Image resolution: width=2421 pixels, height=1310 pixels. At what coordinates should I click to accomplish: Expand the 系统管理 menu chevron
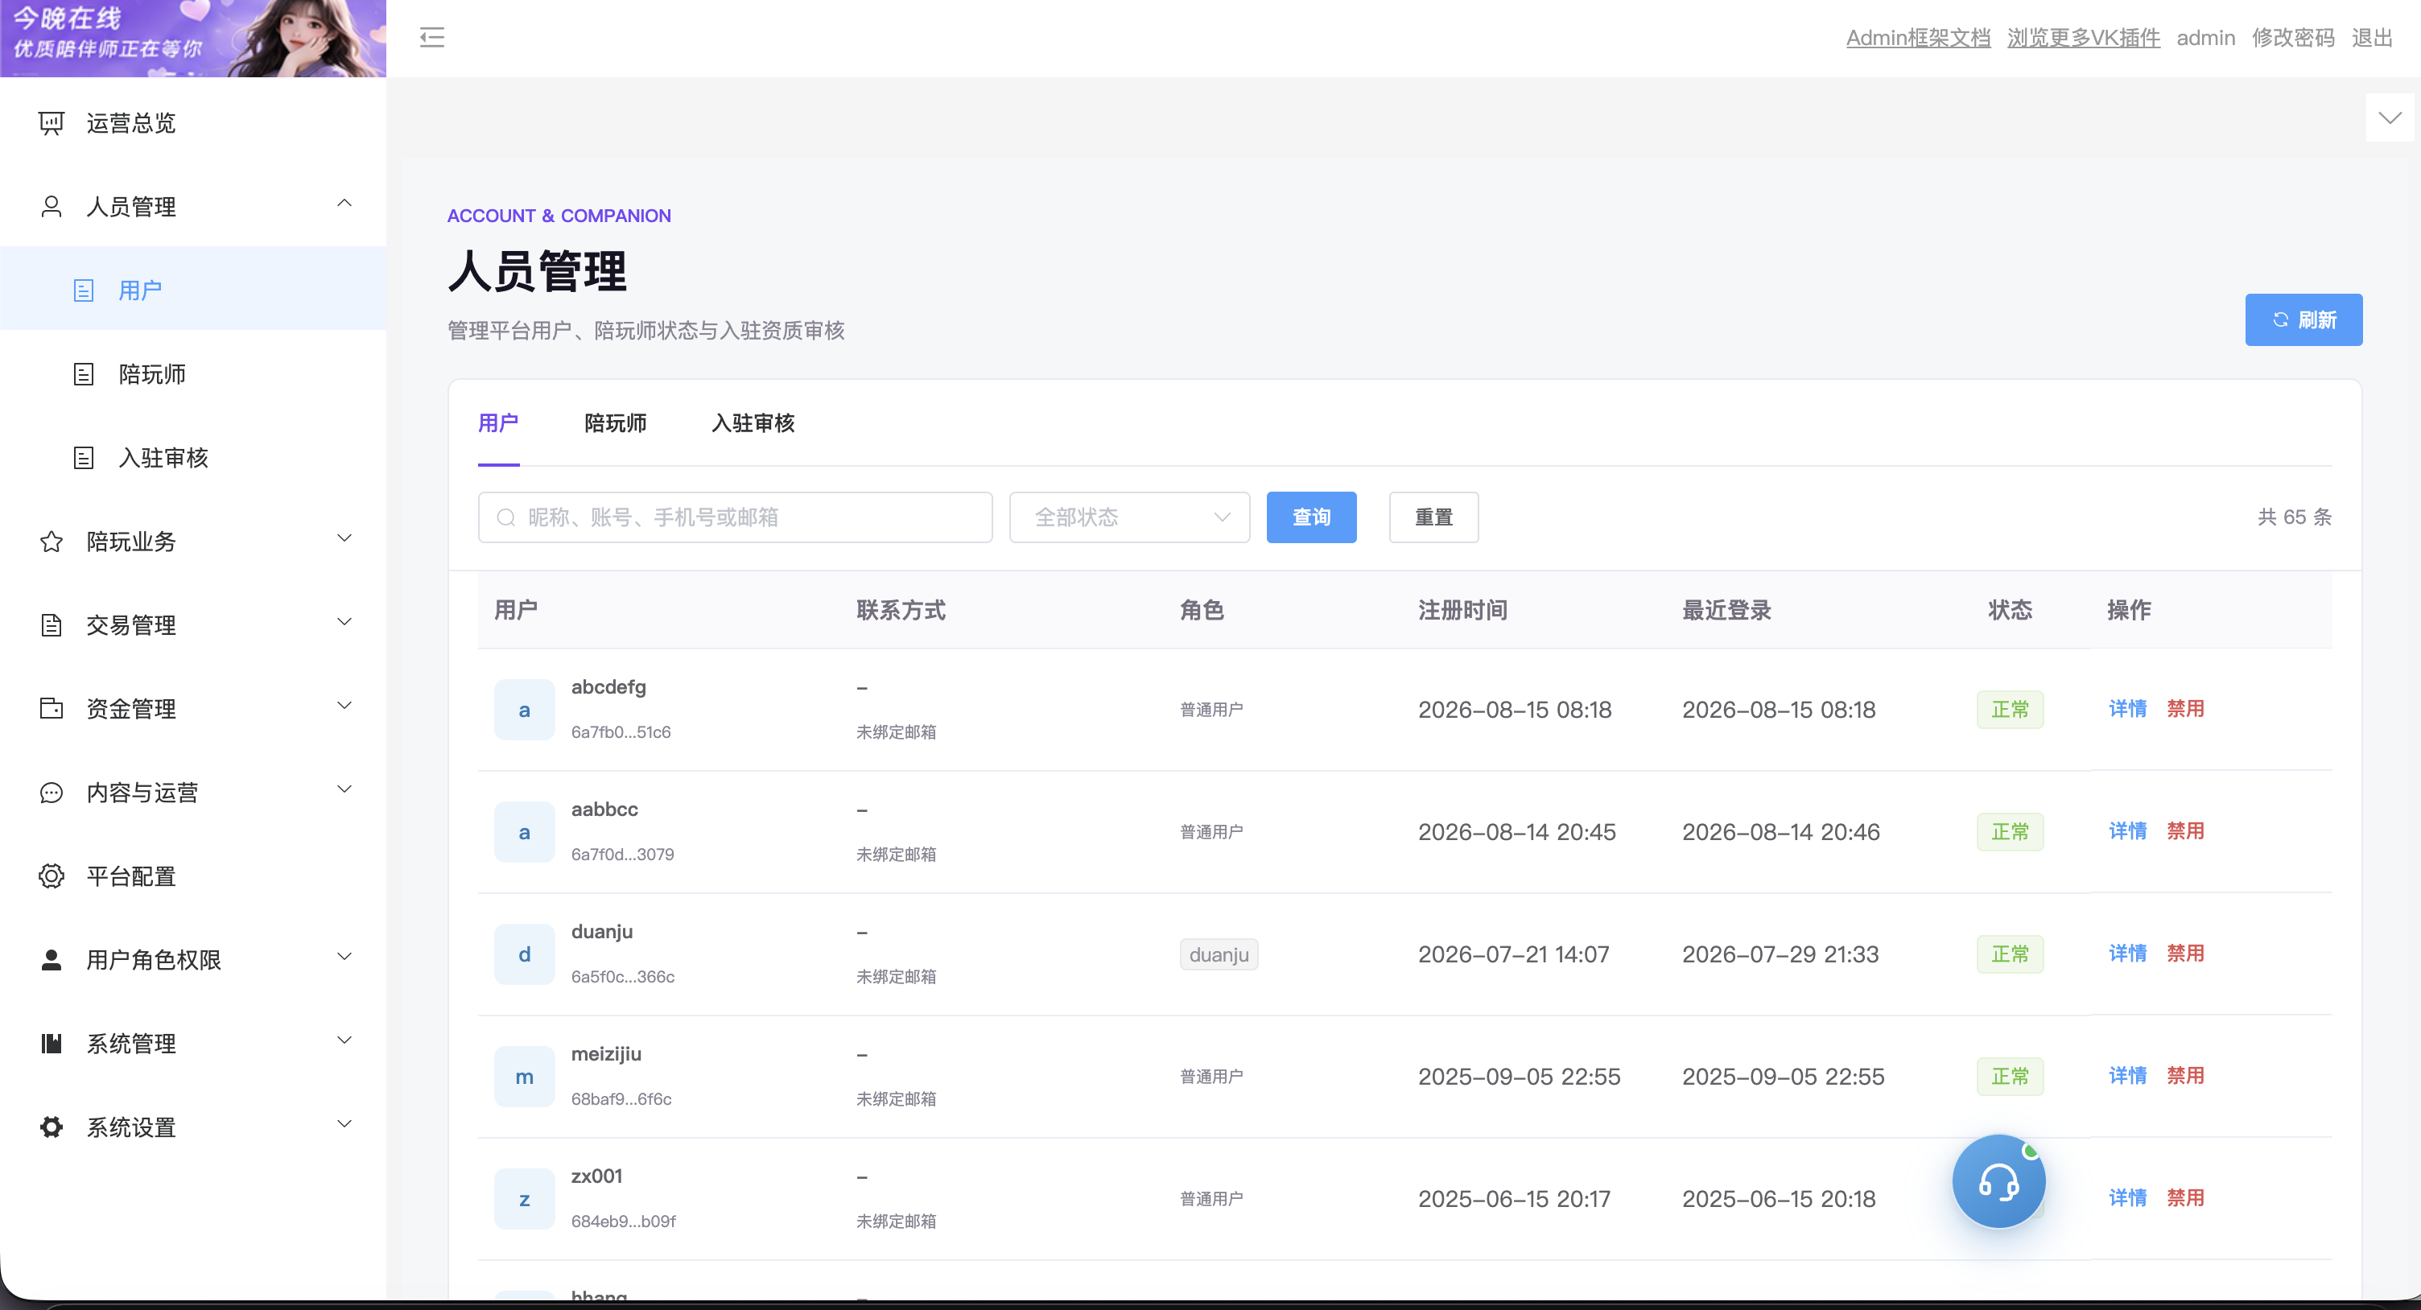(345, 1040)
